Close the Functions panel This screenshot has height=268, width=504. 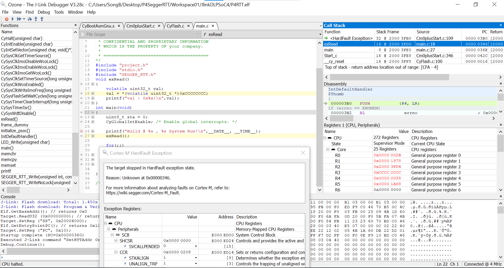click(x=76, y=25)
